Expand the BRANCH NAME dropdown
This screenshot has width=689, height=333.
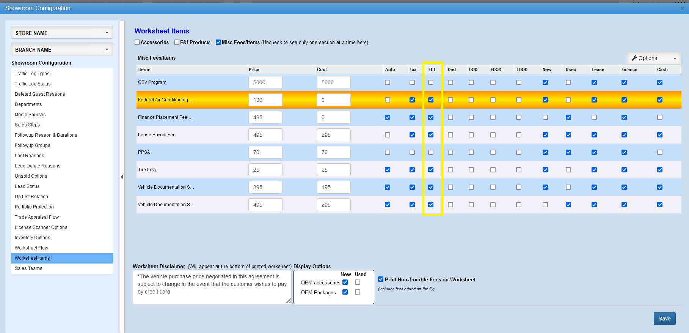coord(62,50)
